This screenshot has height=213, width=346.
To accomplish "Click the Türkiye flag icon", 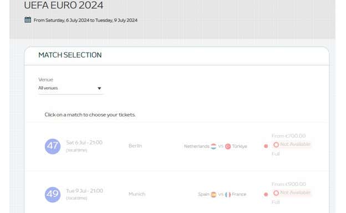I will pyautogui.click(x=228, y=146).
